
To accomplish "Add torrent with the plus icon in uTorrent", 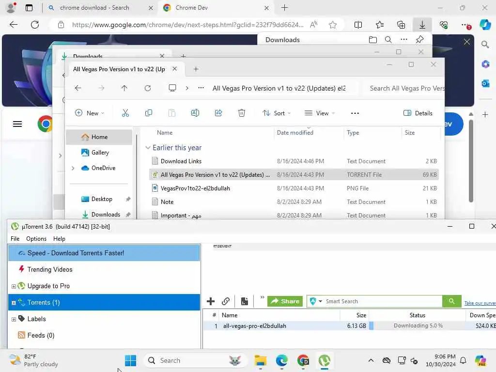I will [211, 301].
